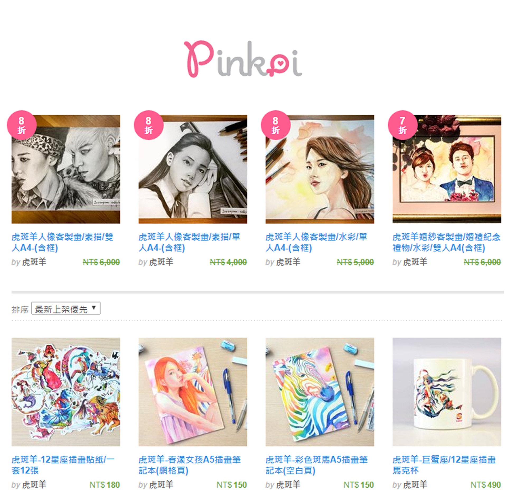
Task: Open link 虎斑羊人像客製畫/素描/雙人A4
Action: click(63, 242)
